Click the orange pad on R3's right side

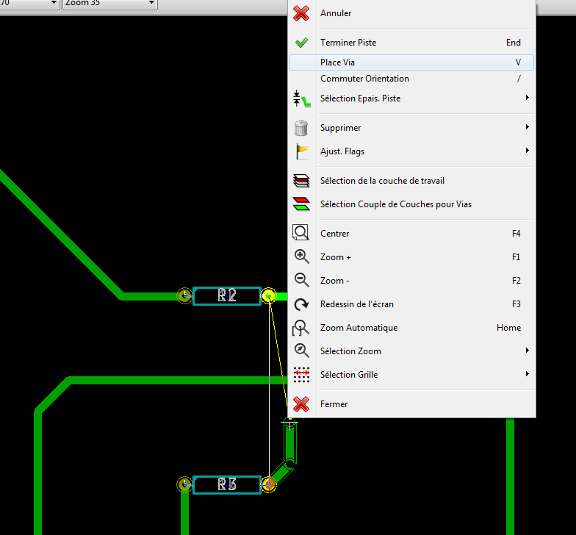pos(269,485)
